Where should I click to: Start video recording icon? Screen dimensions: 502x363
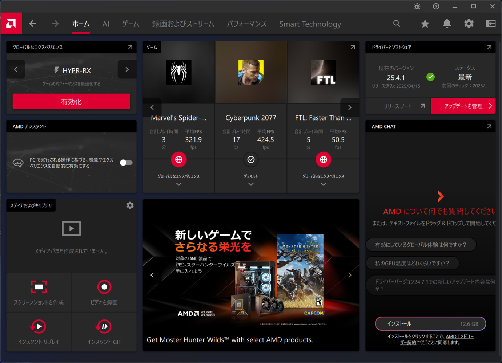click(104, 287)
